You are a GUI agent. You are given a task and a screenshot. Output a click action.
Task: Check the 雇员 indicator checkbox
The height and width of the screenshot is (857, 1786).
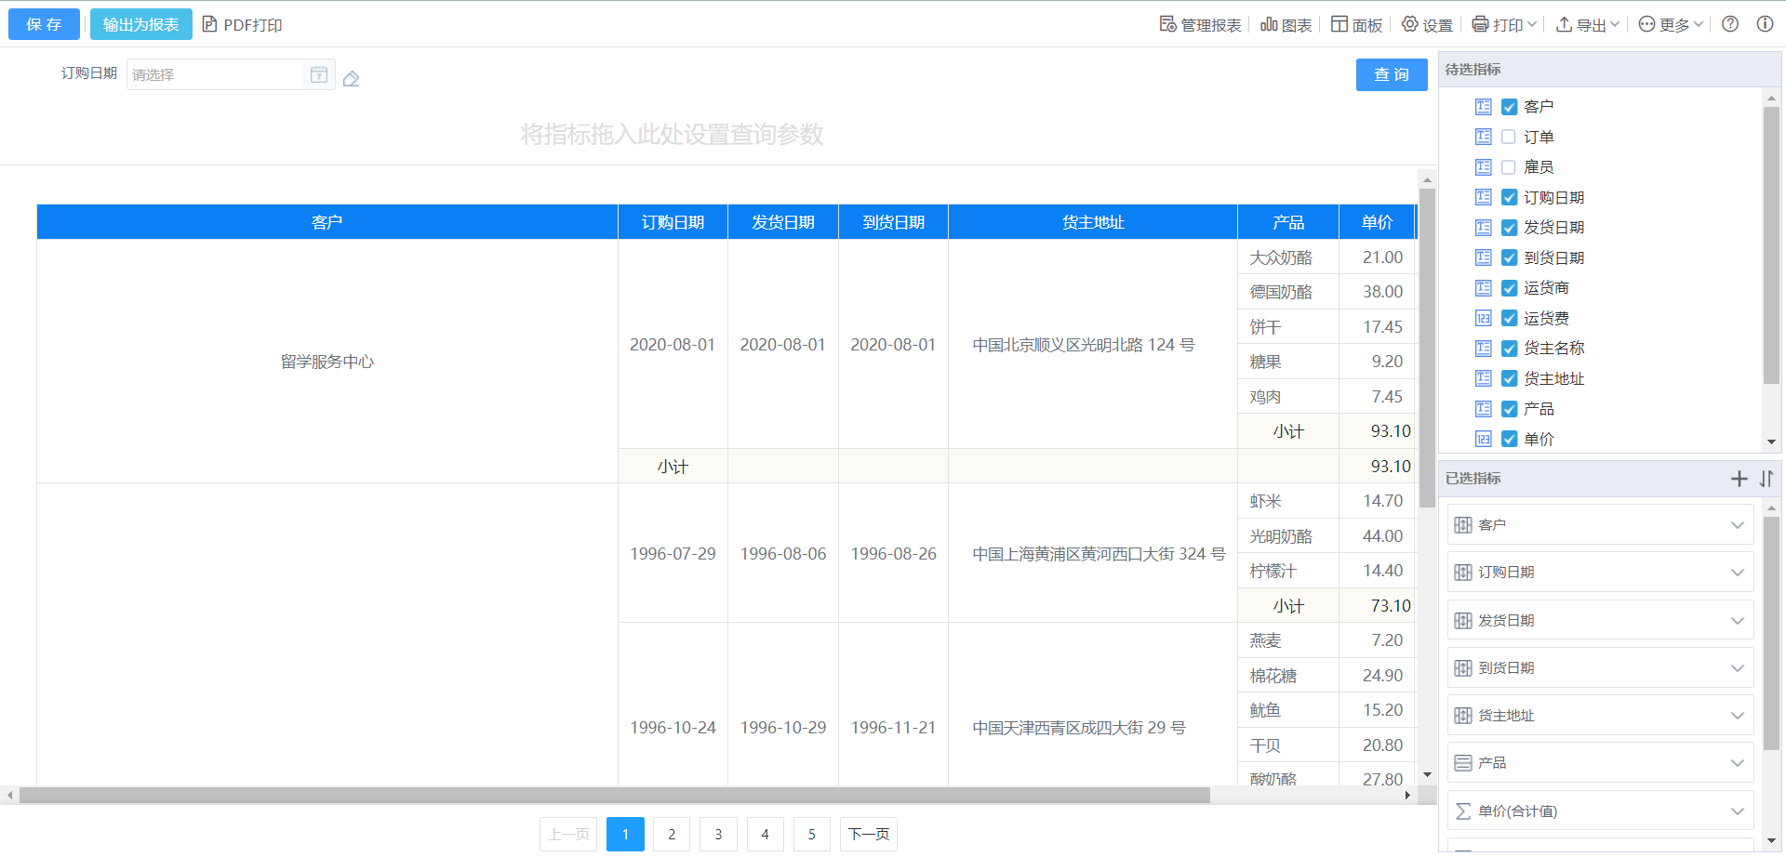(x=1509, y=167)
